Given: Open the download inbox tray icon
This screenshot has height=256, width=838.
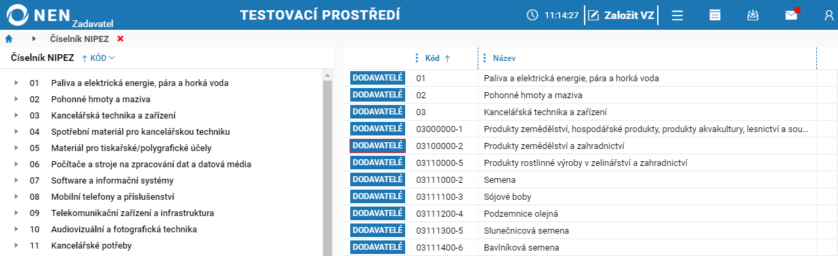Looking at the screenshot, I should 753,15.
